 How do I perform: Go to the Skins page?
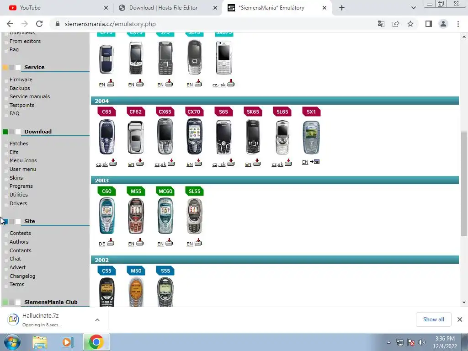tap(16, 178)
